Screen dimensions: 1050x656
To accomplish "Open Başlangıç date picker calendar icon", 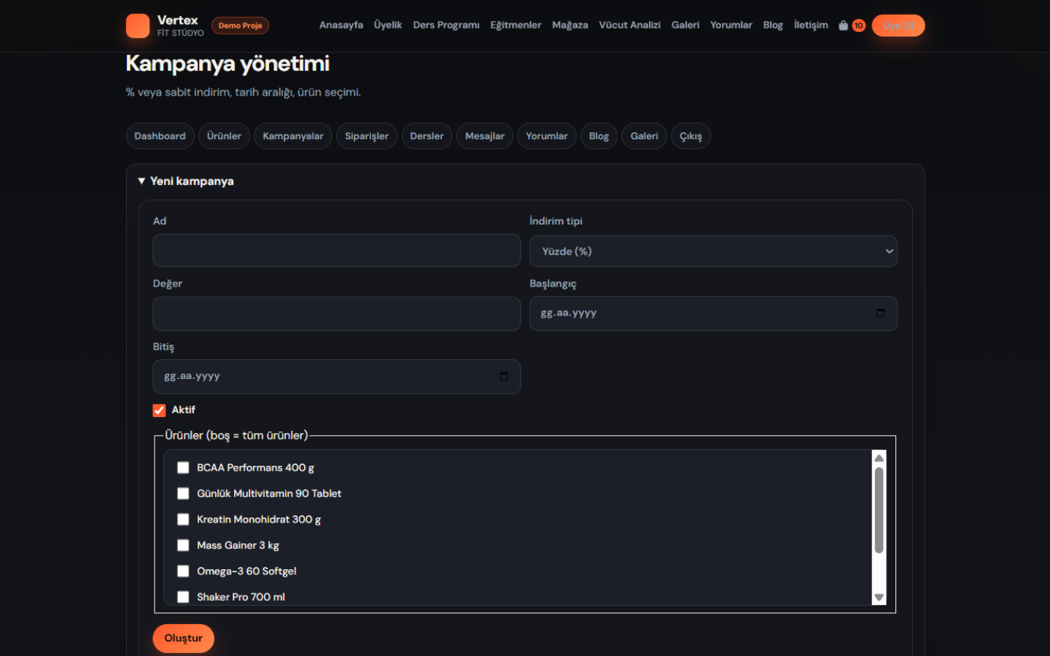I will 880,313.
